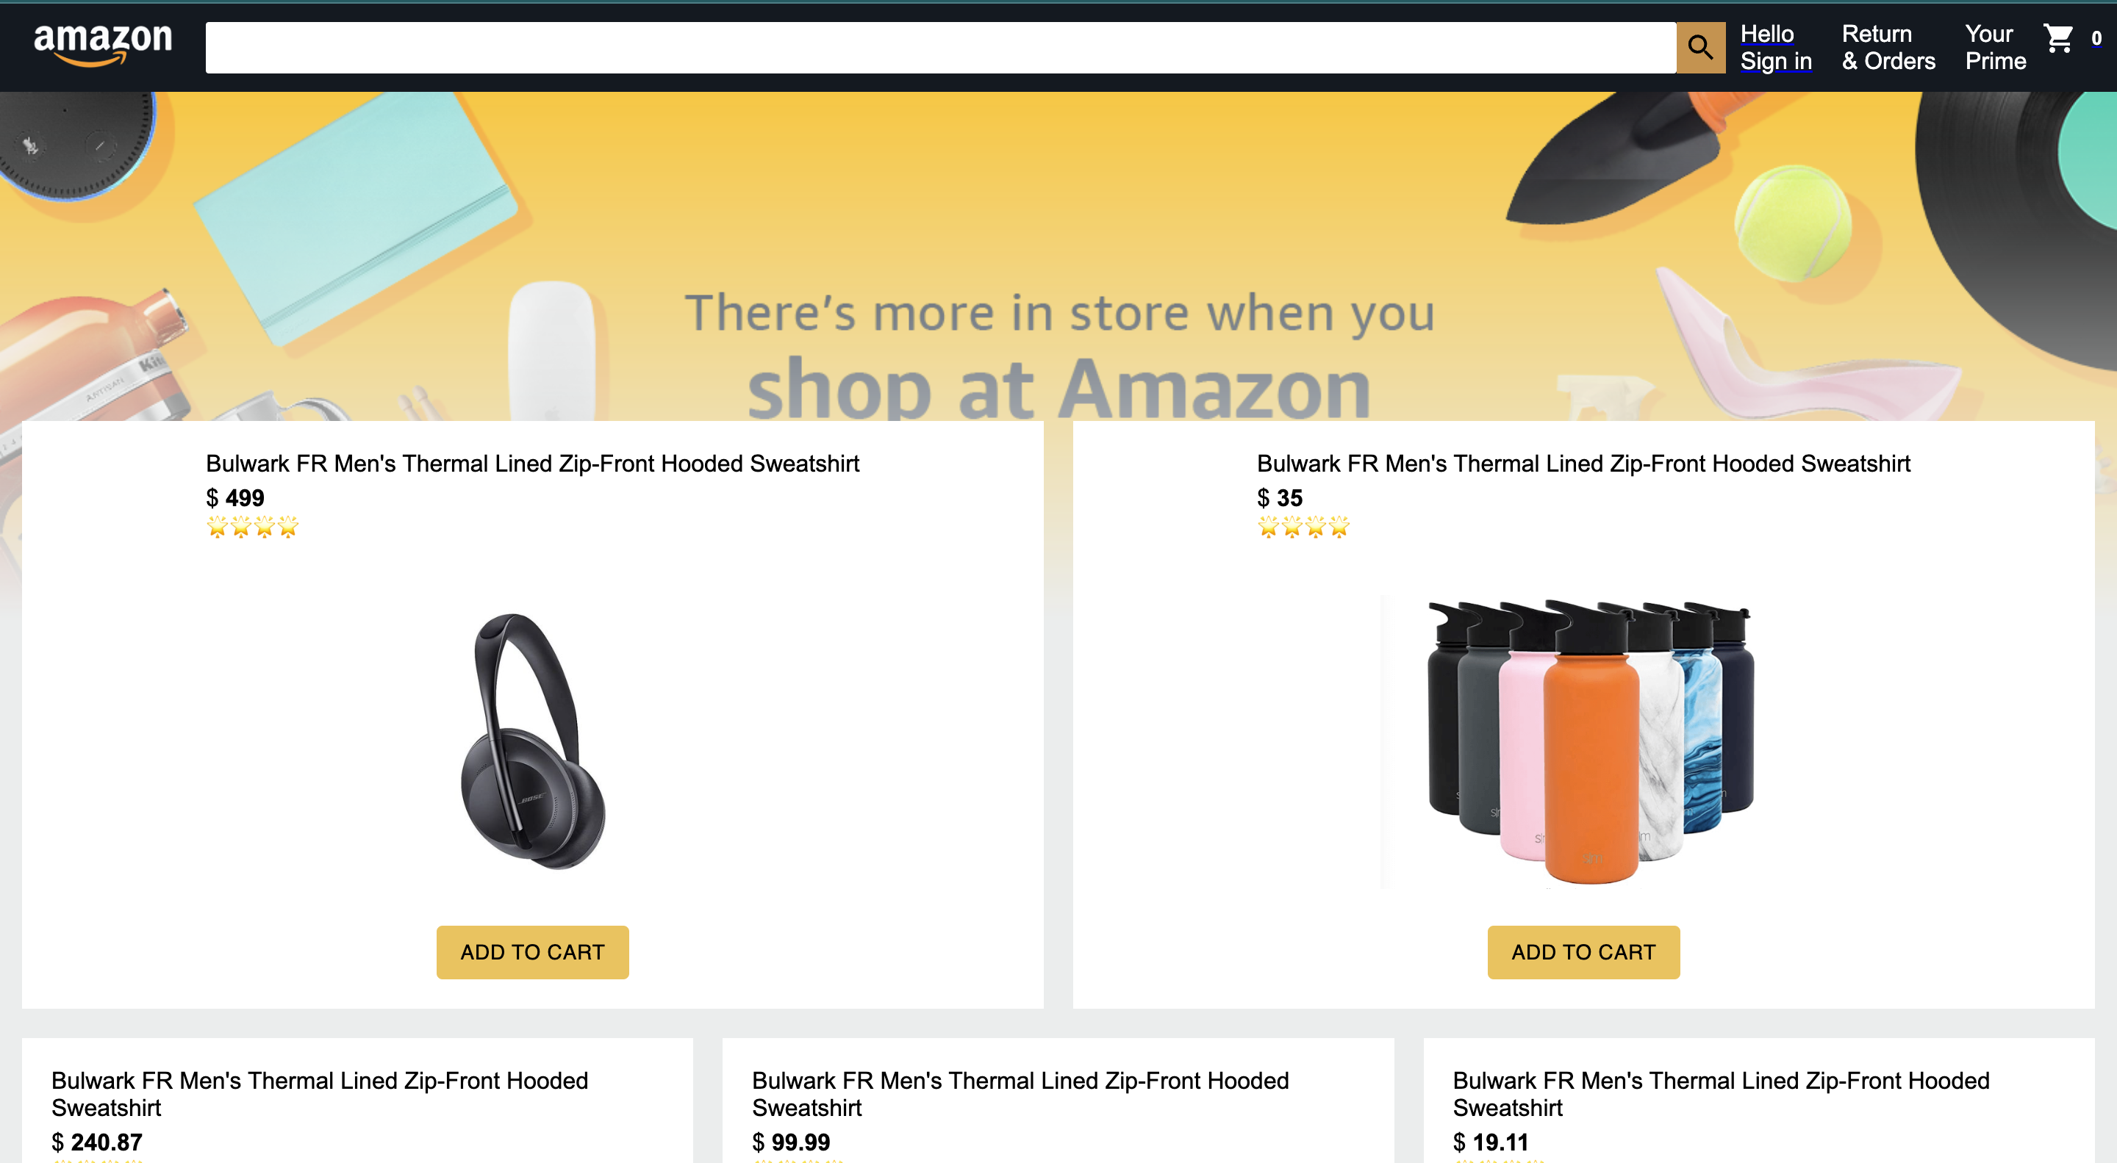This screenshot has width=2117, height=1163.
Task: Click the Amazon logo in header
Action: [x=103, y=45]
